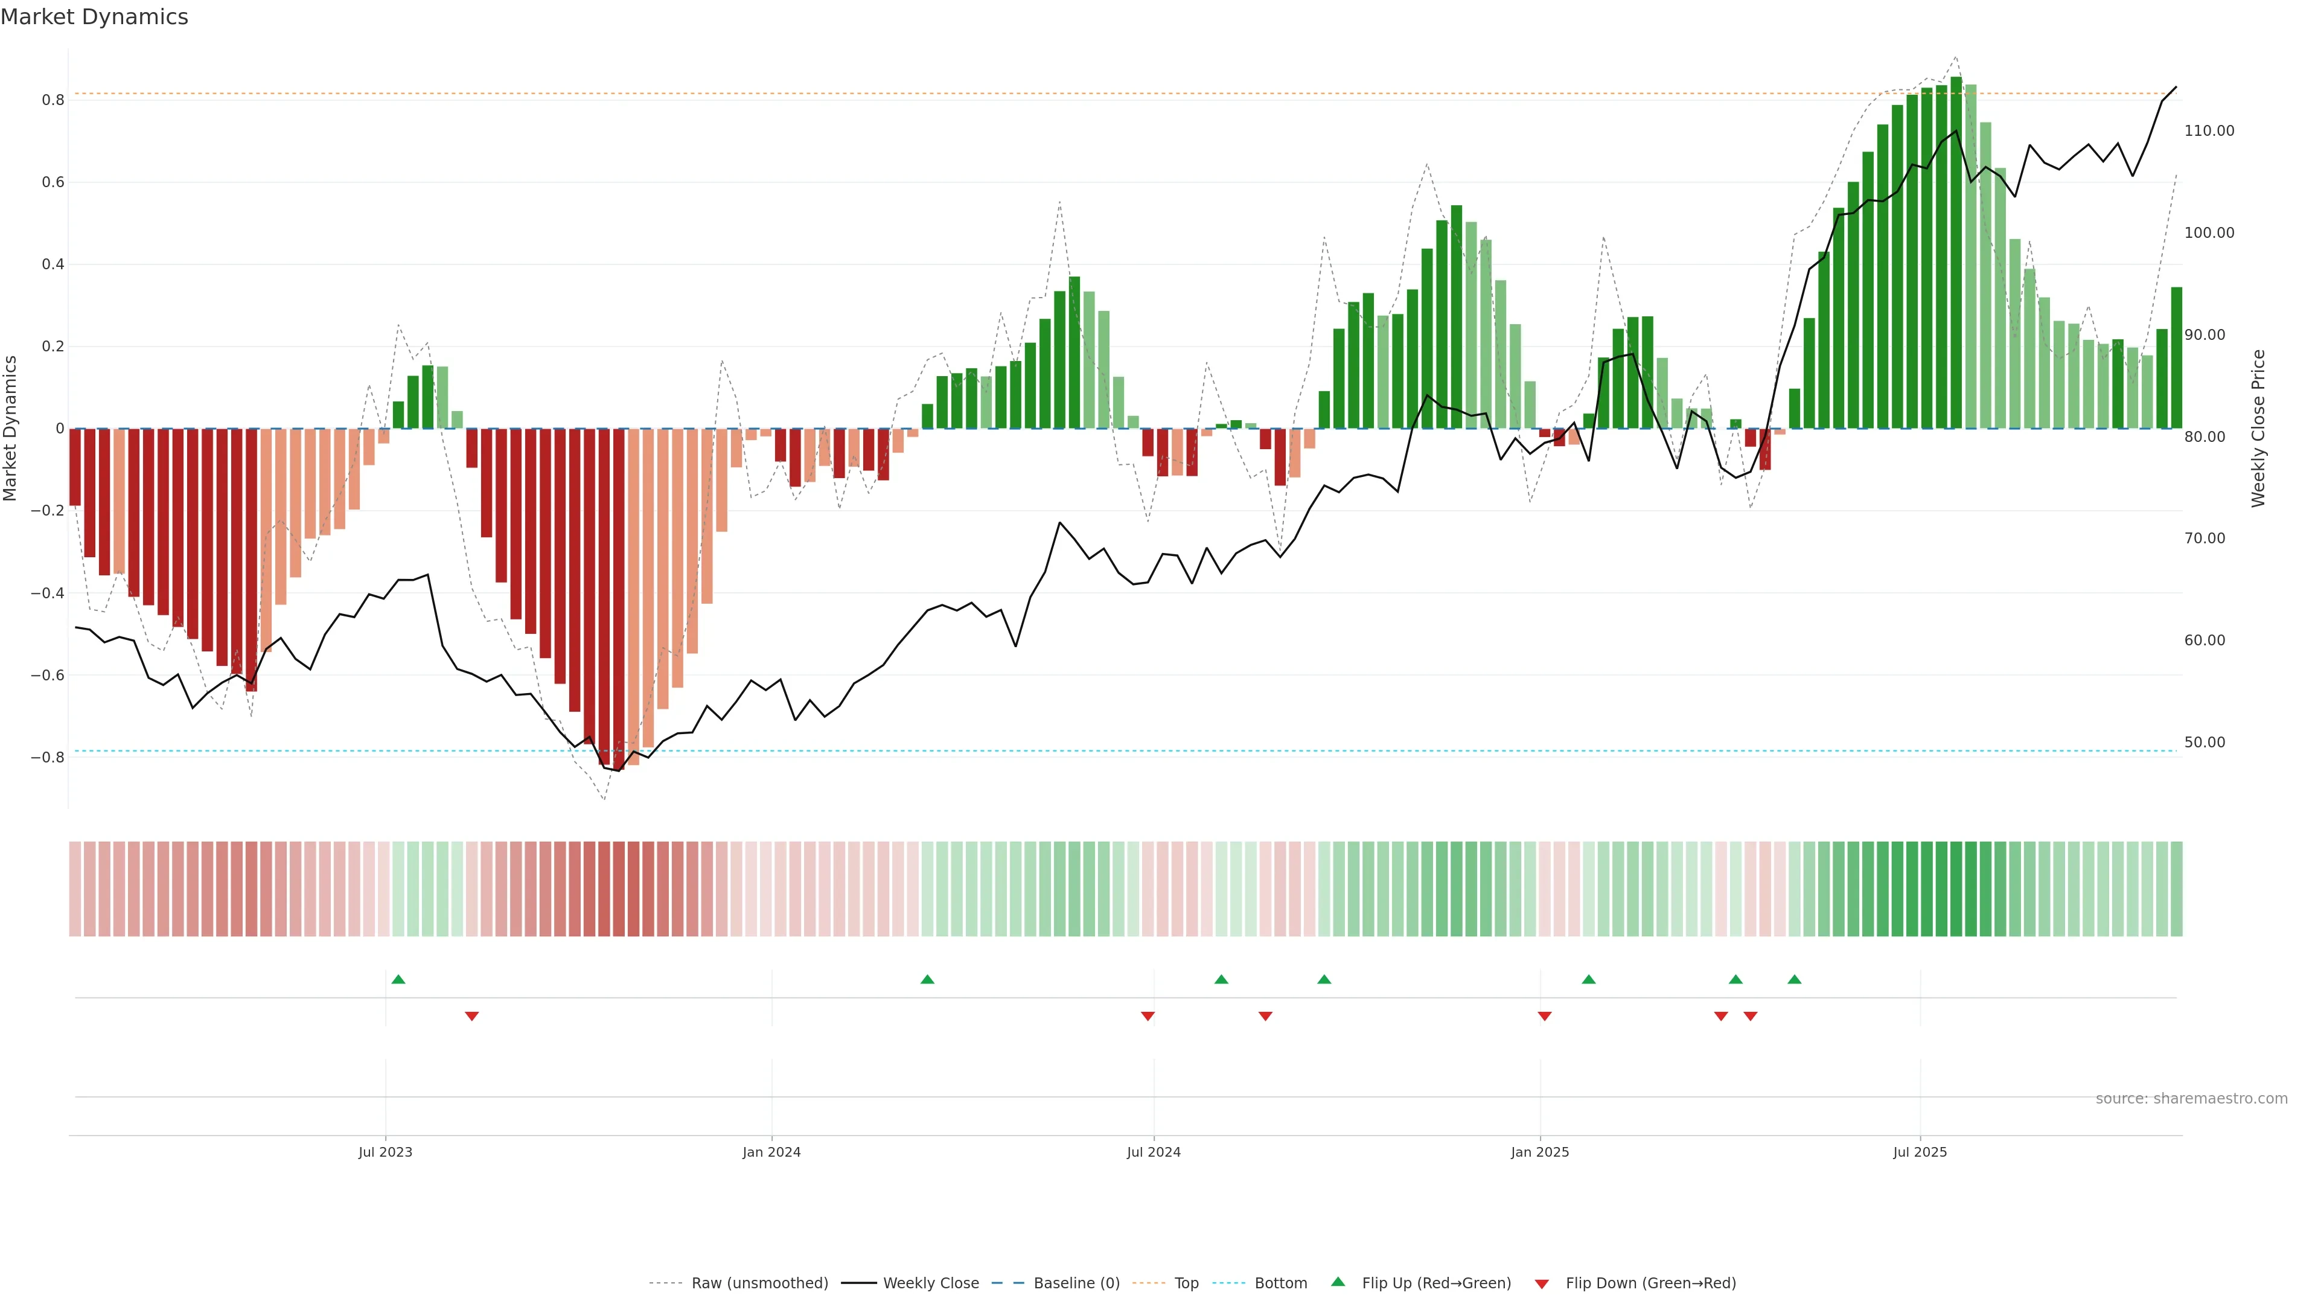This screenshot has height=1304, width=2318.
Task: Toggle the Baseline (0) legend entry
Action: [x=1076, y=1283]
